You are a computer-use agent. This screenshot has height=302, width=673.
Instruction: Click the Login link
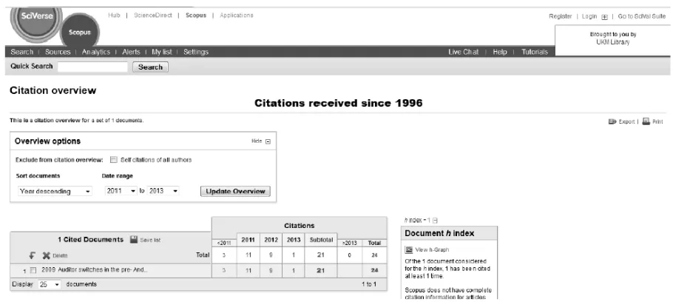coord(589,16)
